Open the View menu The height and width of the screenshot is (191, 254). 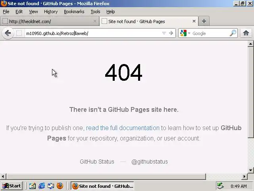(x=33, y=12)
